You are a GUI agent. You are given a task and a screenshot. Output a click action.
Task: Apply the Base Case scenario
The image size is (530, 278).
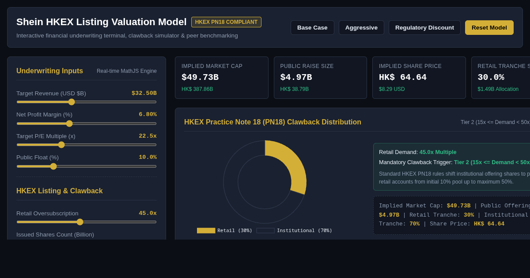[312, 27]
